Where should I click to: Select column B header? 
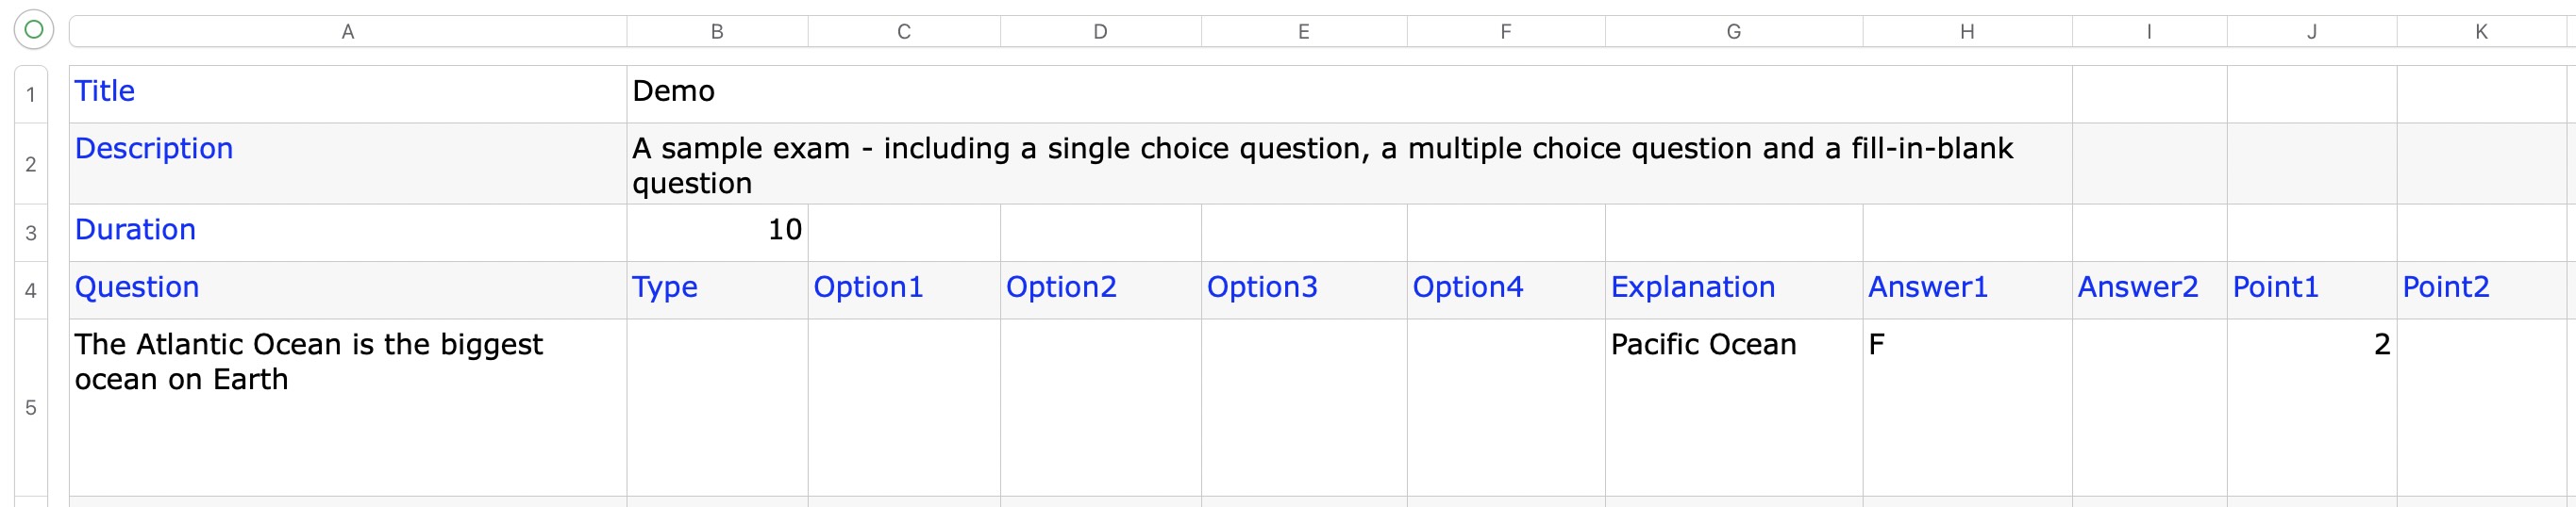click(x=717, y=32)
